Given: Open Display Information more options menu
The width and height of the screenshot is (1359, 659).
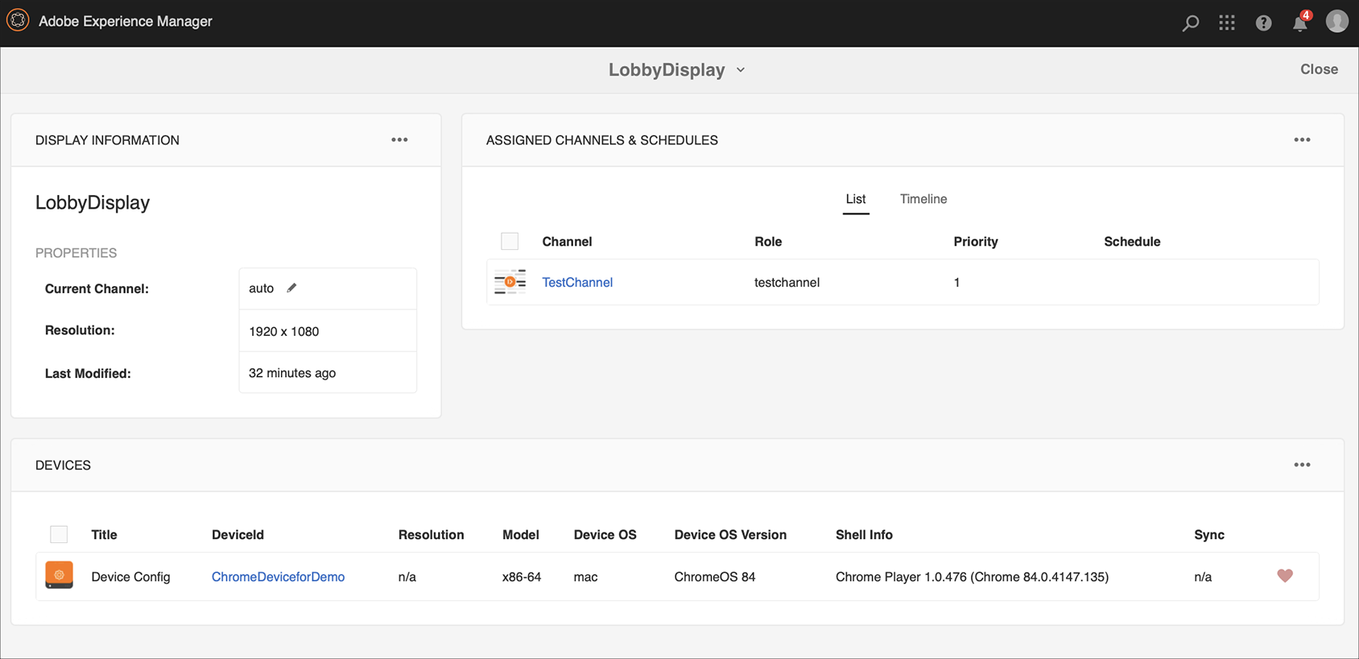Looking at the screenshot, I should [399, 139].
